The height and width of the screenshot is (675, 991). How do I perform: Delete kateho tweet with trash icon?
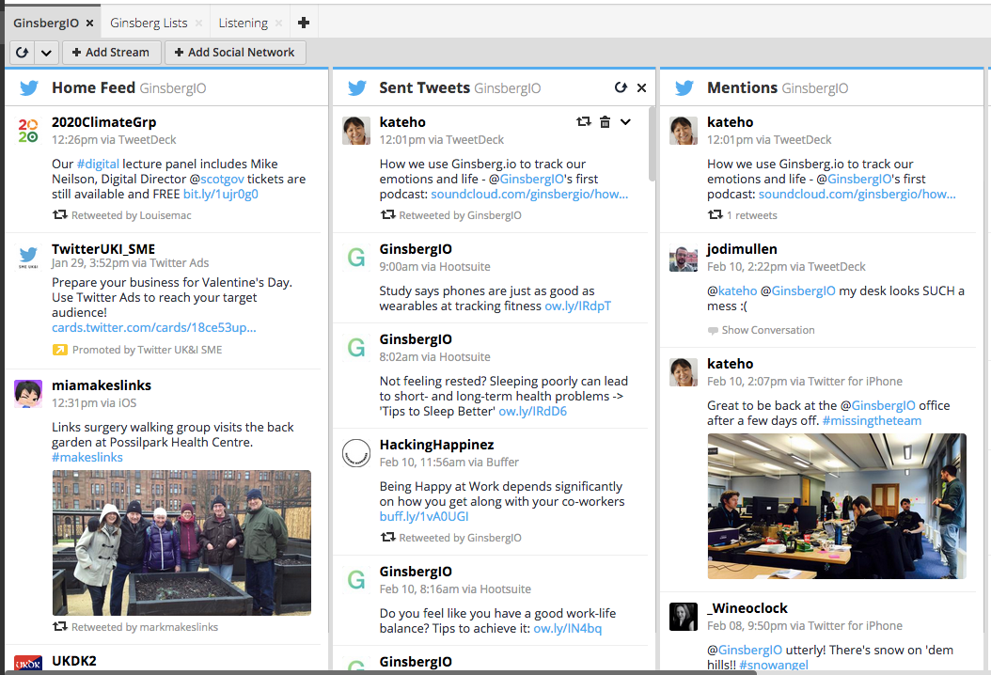[x=605, y=122]
